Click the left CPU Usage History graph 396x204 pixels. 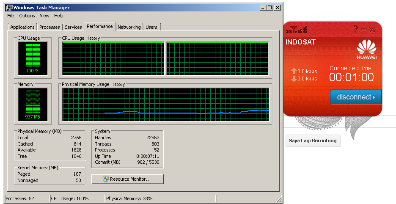[x=113, y=58]
